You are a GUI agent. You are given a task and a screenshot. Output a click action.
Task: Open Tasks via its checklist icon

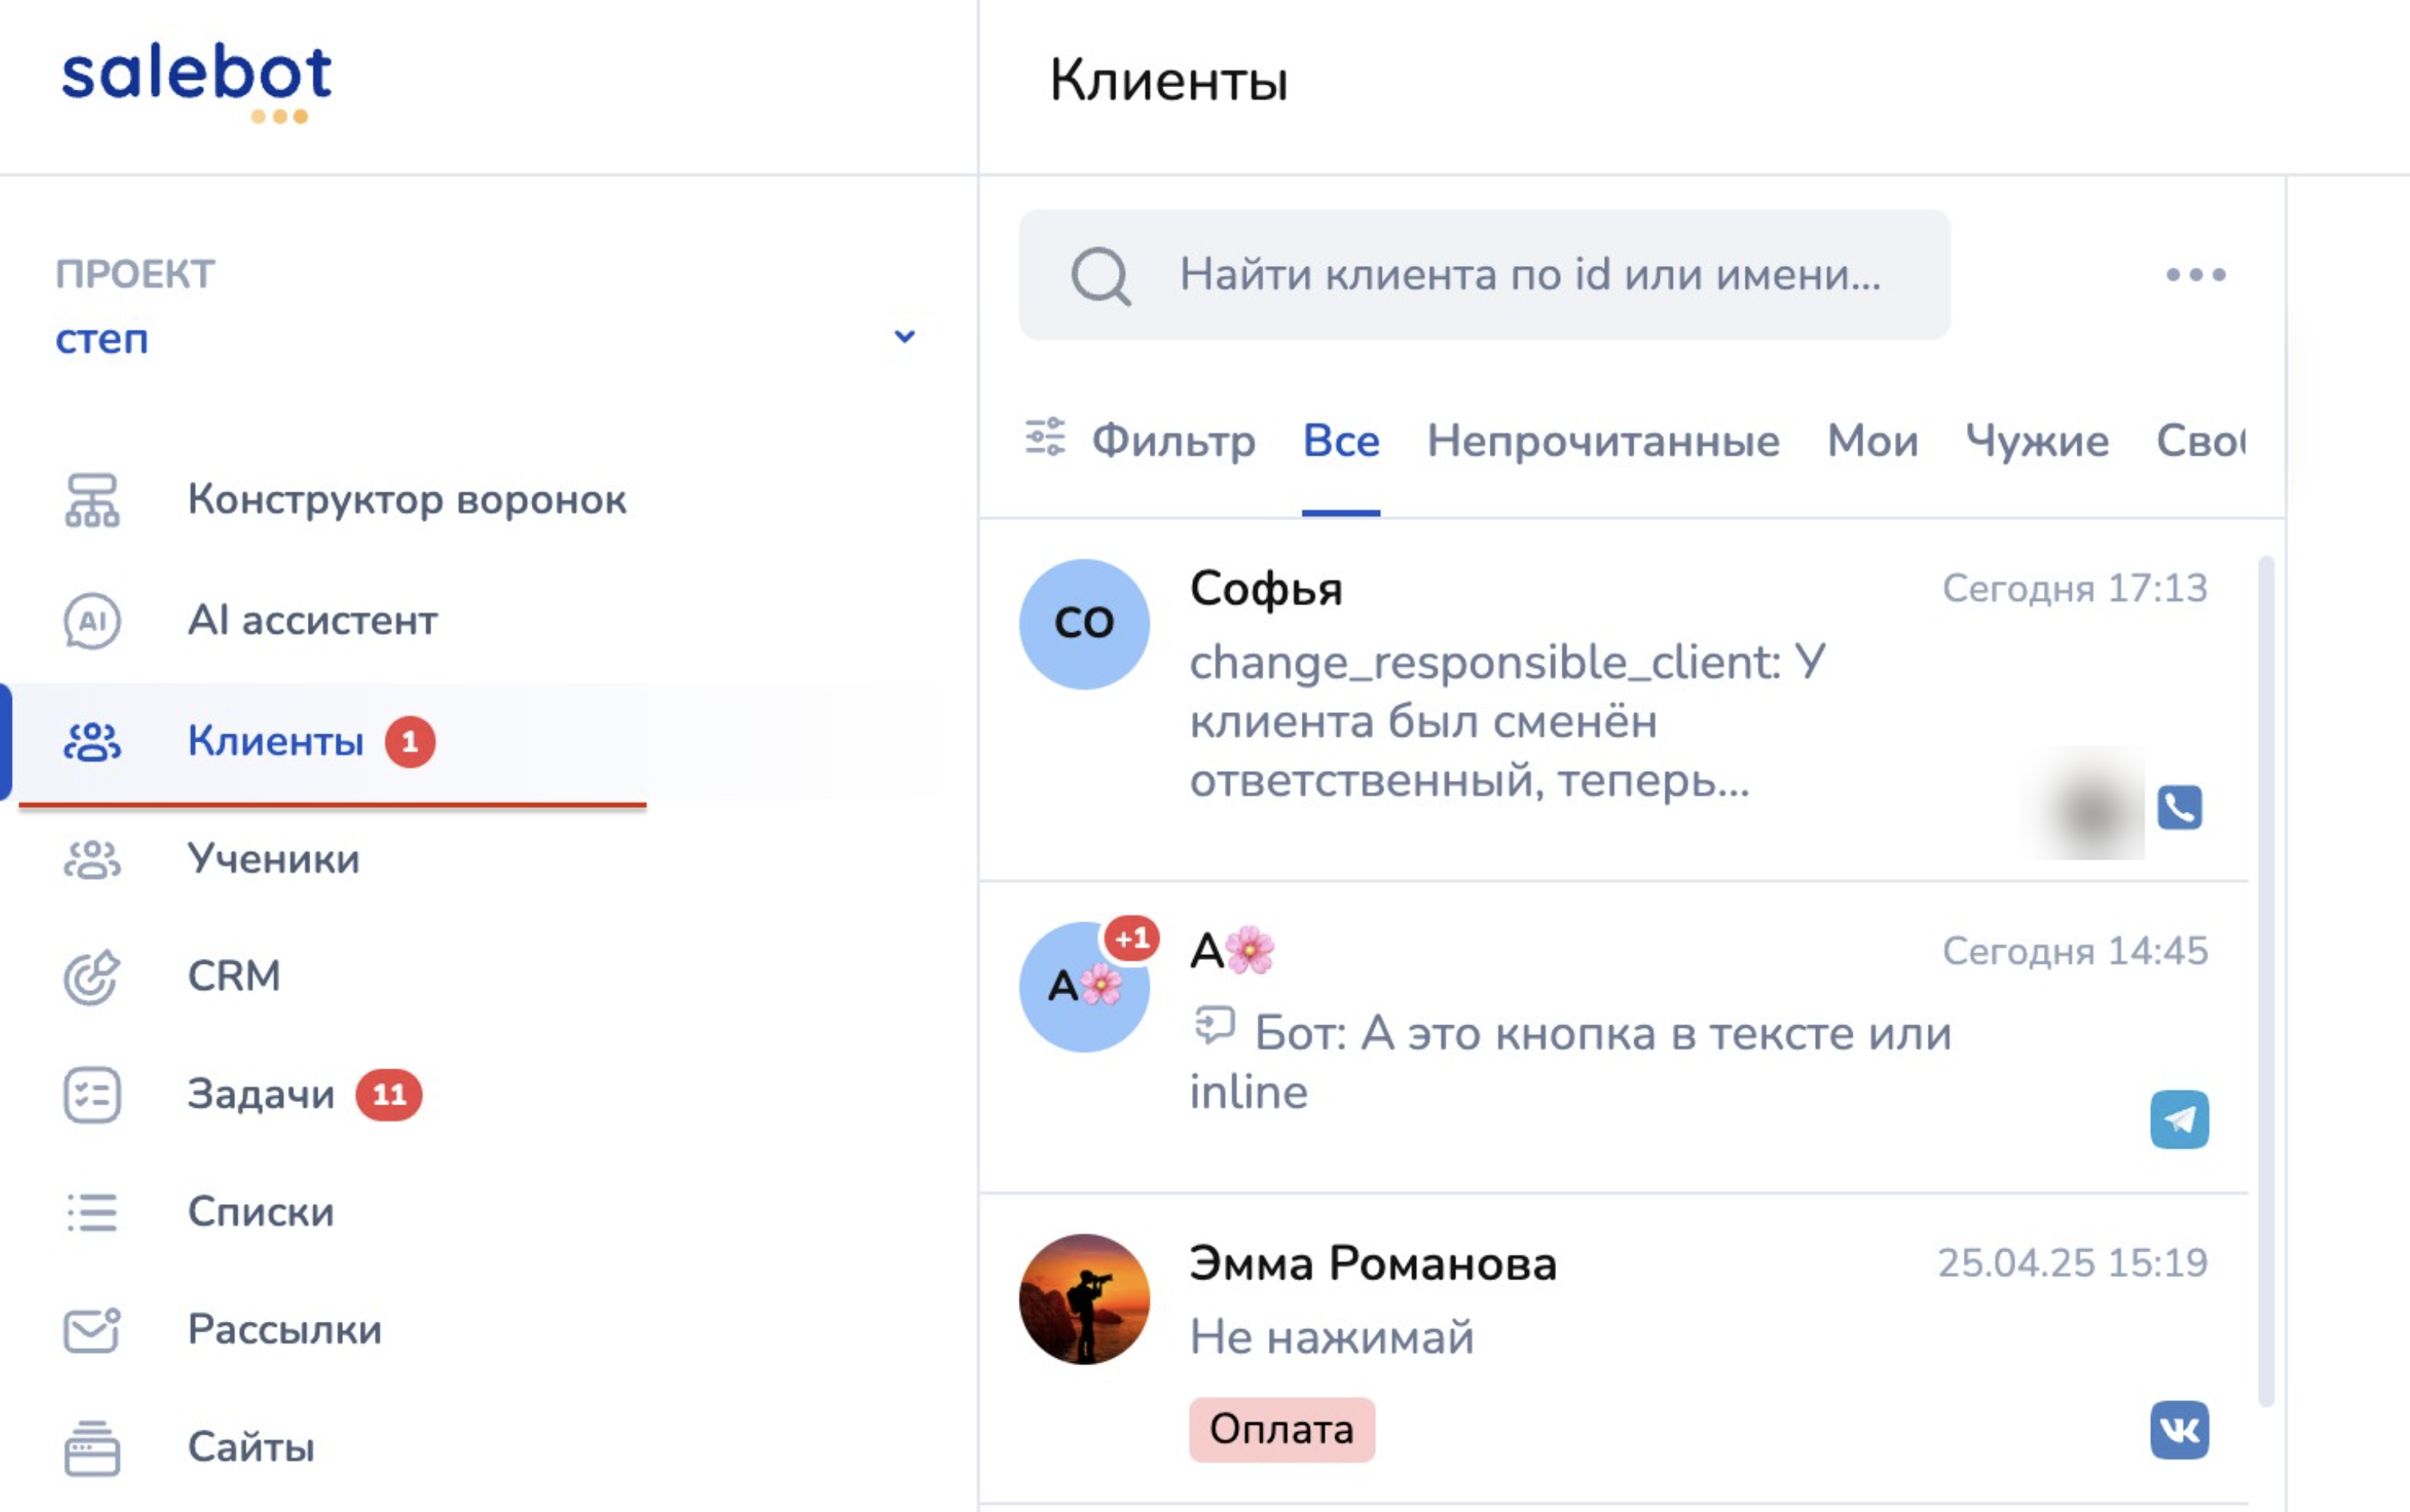coord(92,1095)
